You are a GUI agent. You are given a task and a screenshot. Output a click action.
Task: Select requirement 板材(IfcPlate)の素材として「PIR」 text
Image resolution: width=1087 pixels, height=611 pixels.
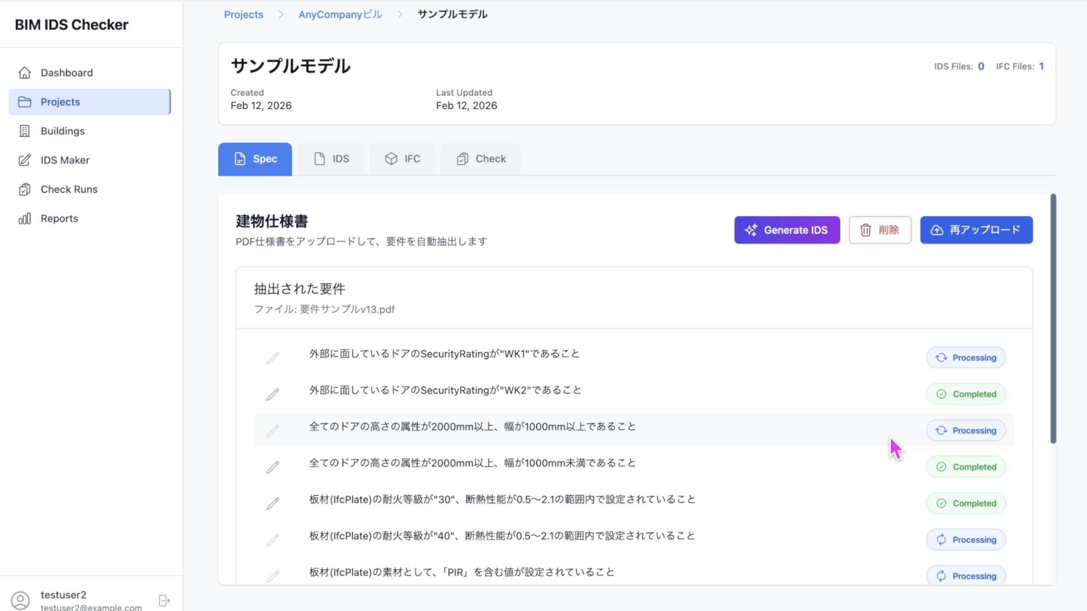click(462, 572)
